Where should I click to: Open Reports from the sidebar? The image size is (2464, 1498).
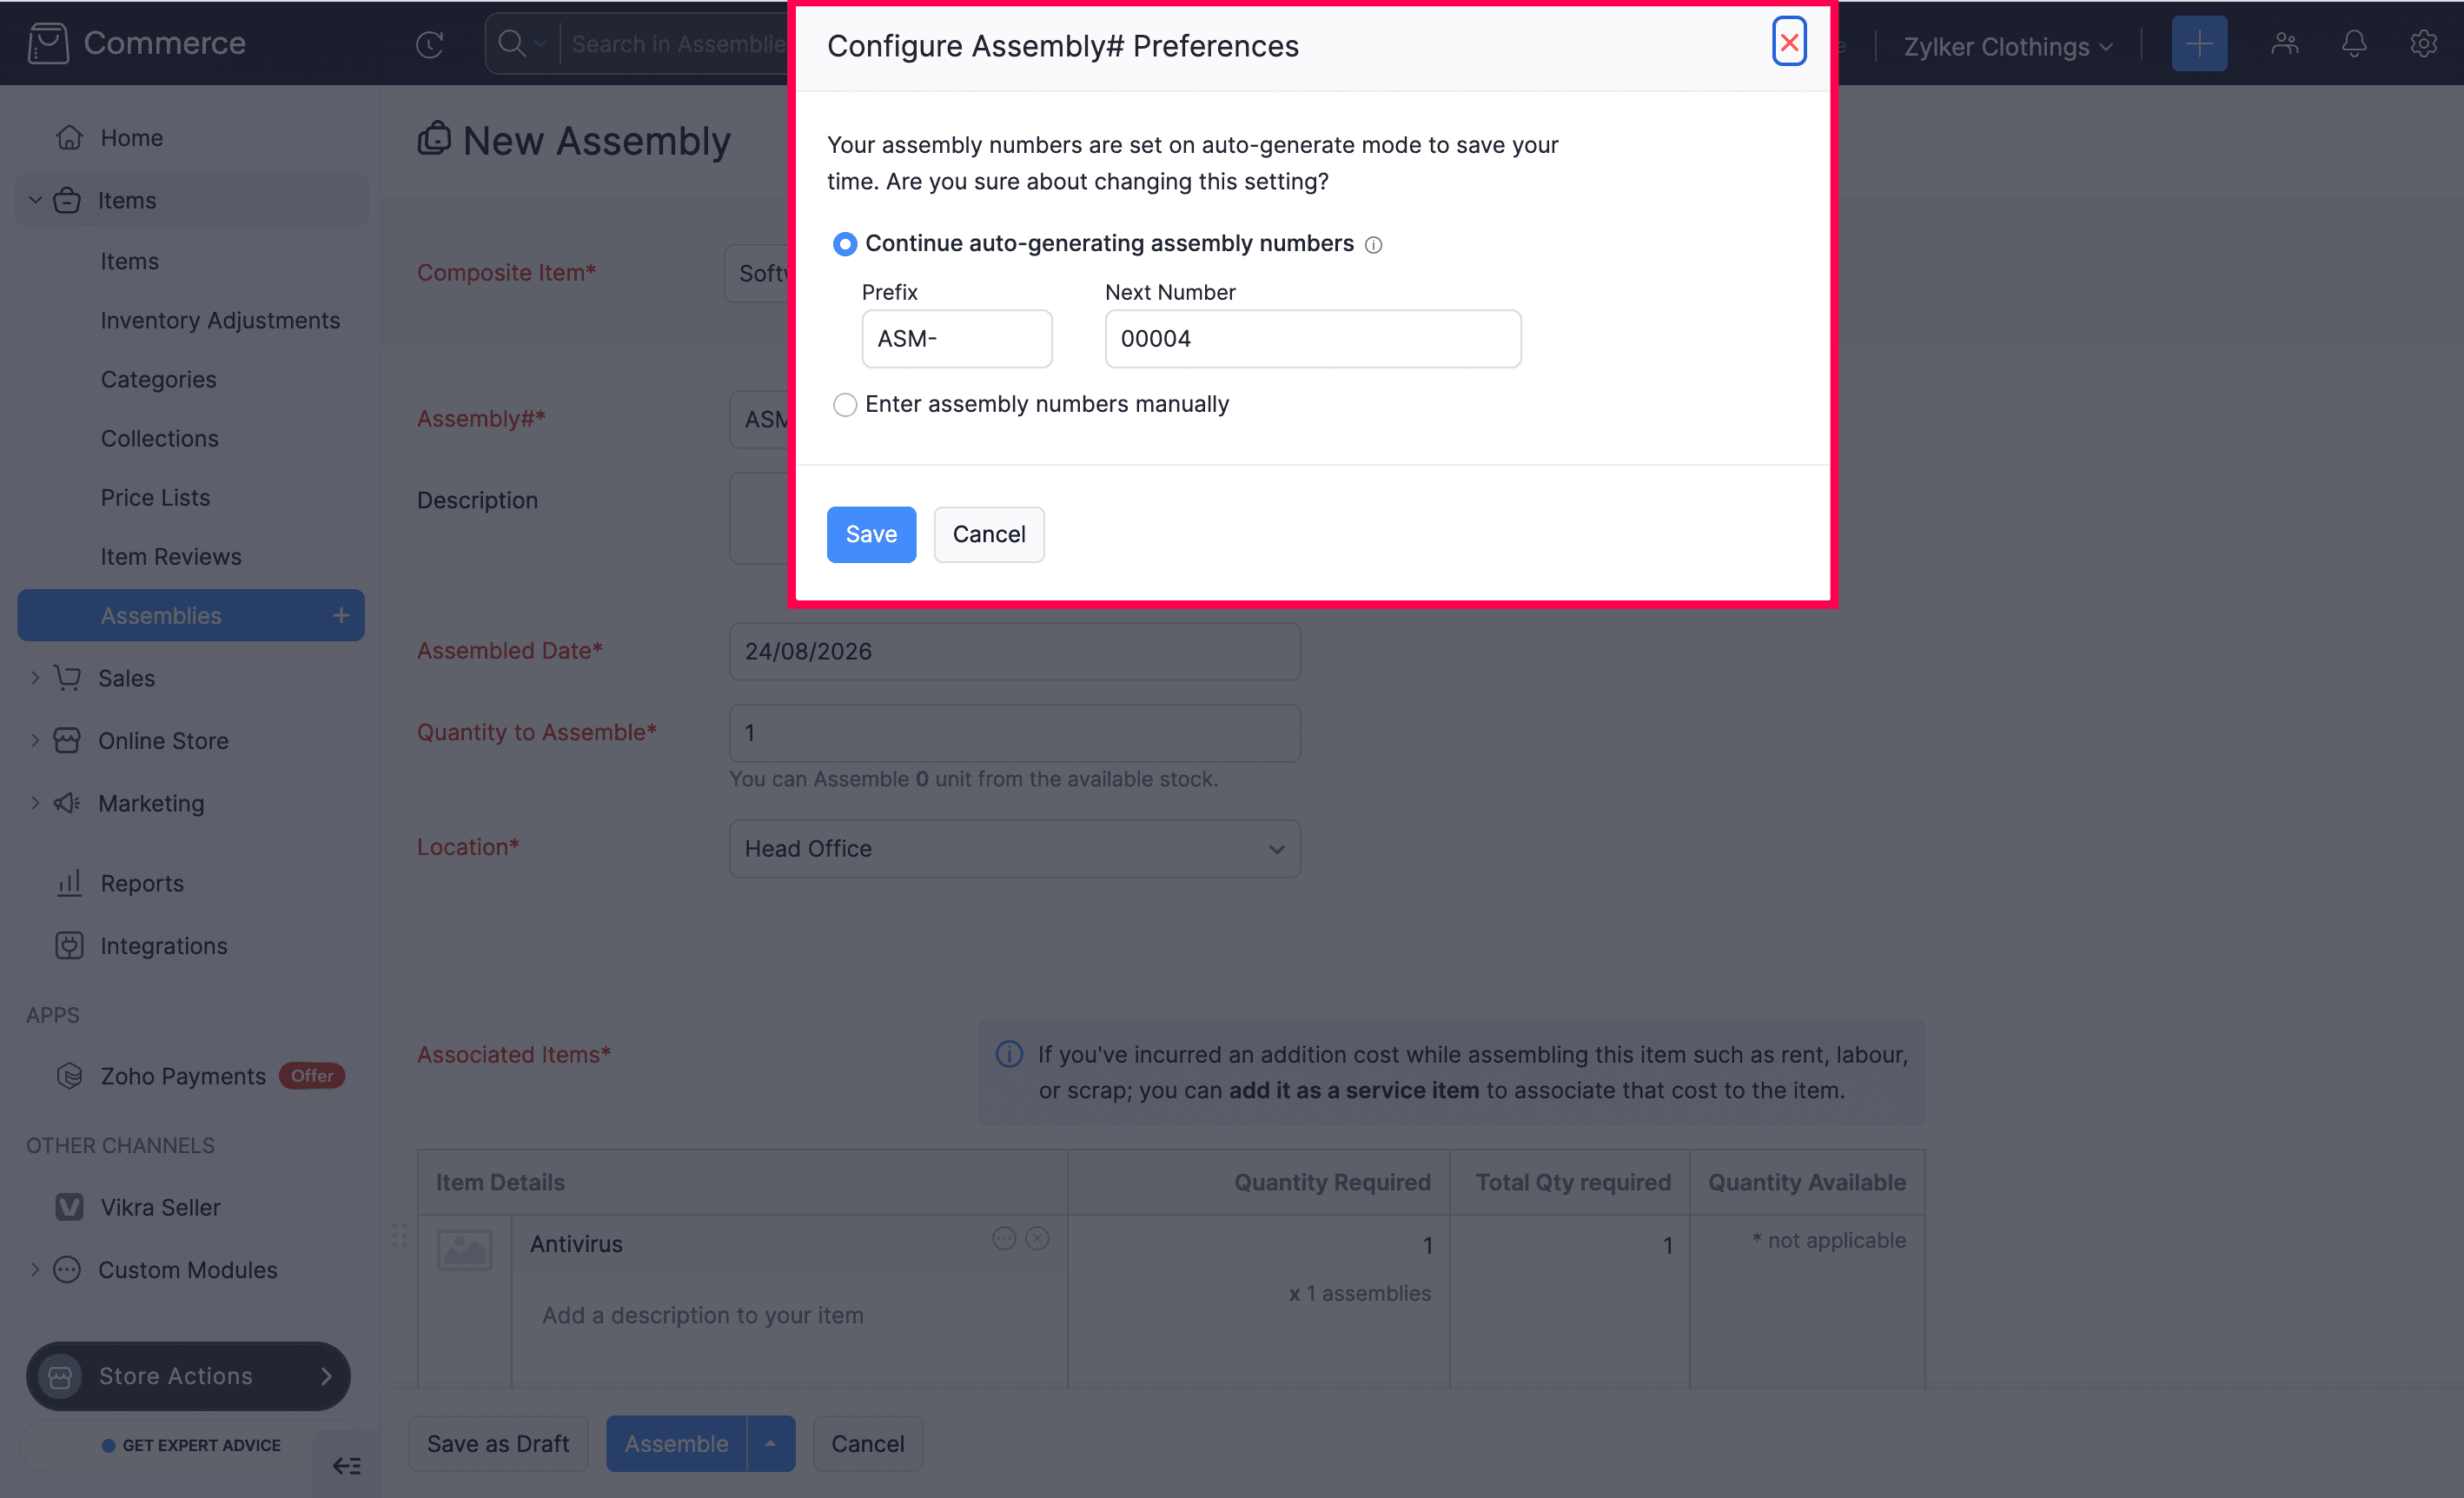pyautogui.click(x=142, y=883)
